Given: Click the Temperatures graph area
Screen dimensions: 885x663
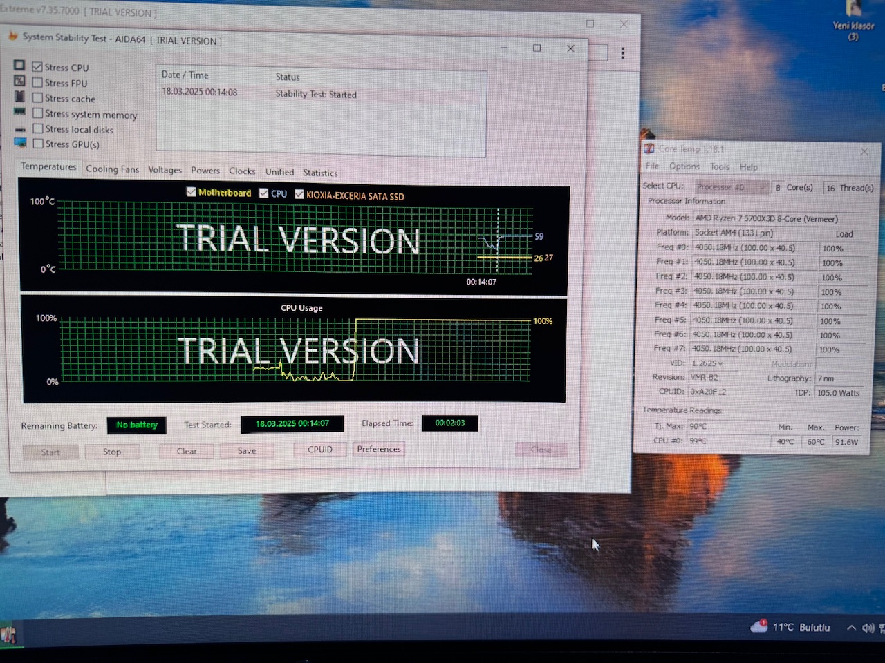Looking at the screenshot, I should tap(293, 237).
